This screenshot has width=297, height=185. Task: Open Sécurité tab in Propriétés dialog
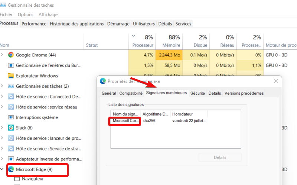click(198, 93)
